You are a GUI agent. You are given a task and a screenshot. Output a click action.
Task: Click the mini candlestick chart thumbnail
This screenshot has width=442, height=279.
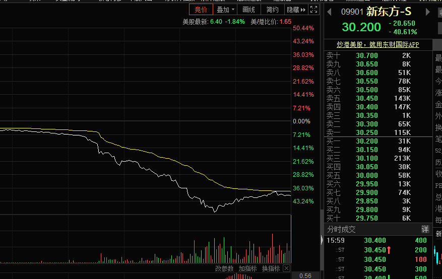pos(438,255)
